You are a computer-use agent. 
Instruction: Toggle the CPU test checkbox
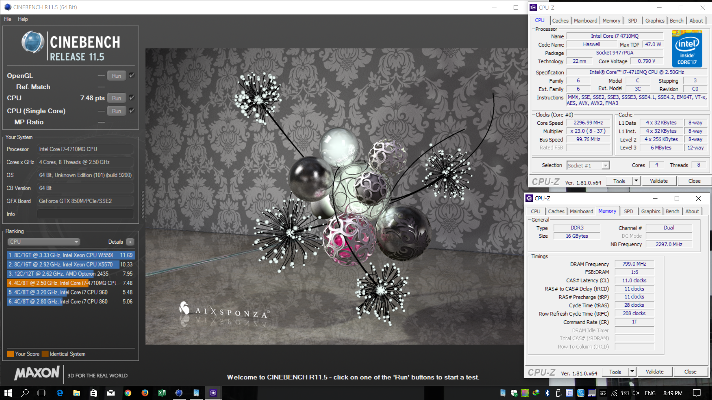tap(132, 98)
